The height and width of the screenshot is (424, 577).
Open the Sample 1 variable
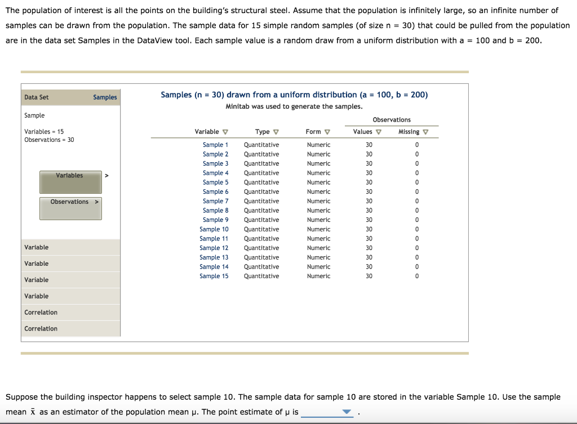point(215,145)
